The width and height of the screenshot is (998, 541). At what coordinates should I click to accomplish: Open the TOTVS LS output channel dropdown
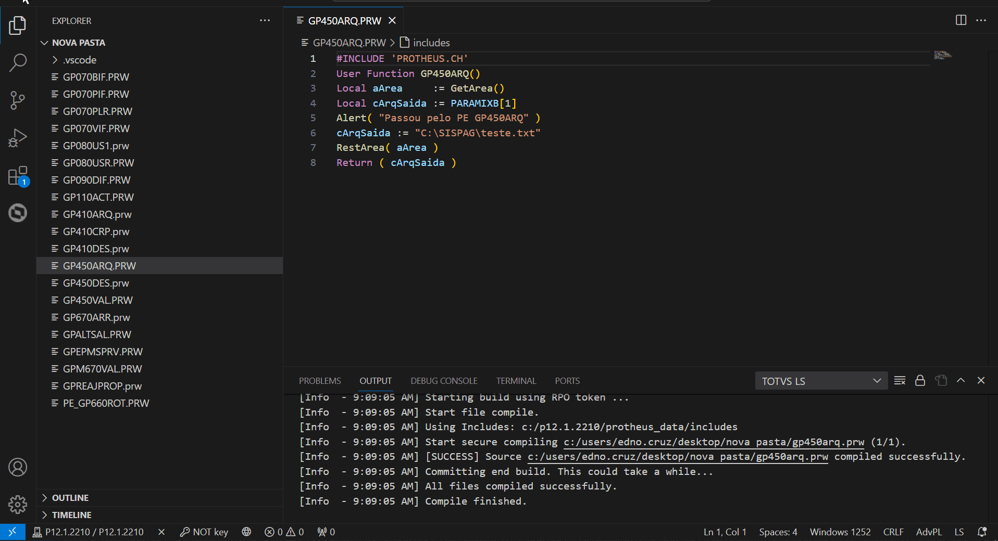pyautogui.click(x=821, y=381)
